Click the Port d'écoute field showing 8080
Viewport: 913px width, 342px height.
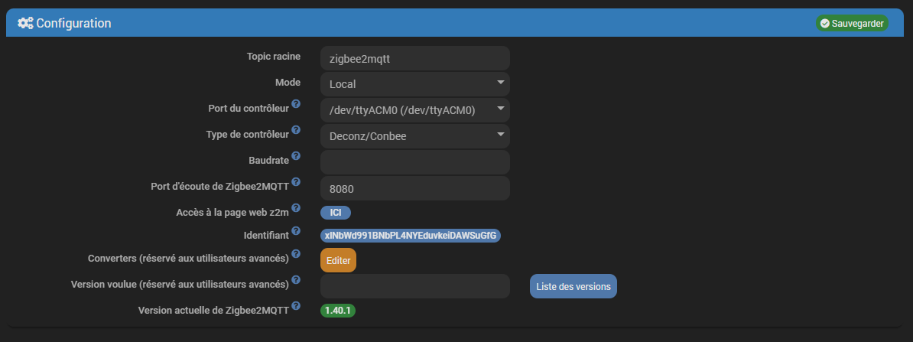pos(415,188)
